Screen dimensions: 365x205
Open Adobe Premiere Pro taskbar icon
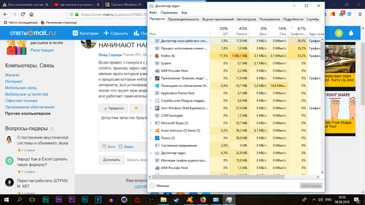72,200
